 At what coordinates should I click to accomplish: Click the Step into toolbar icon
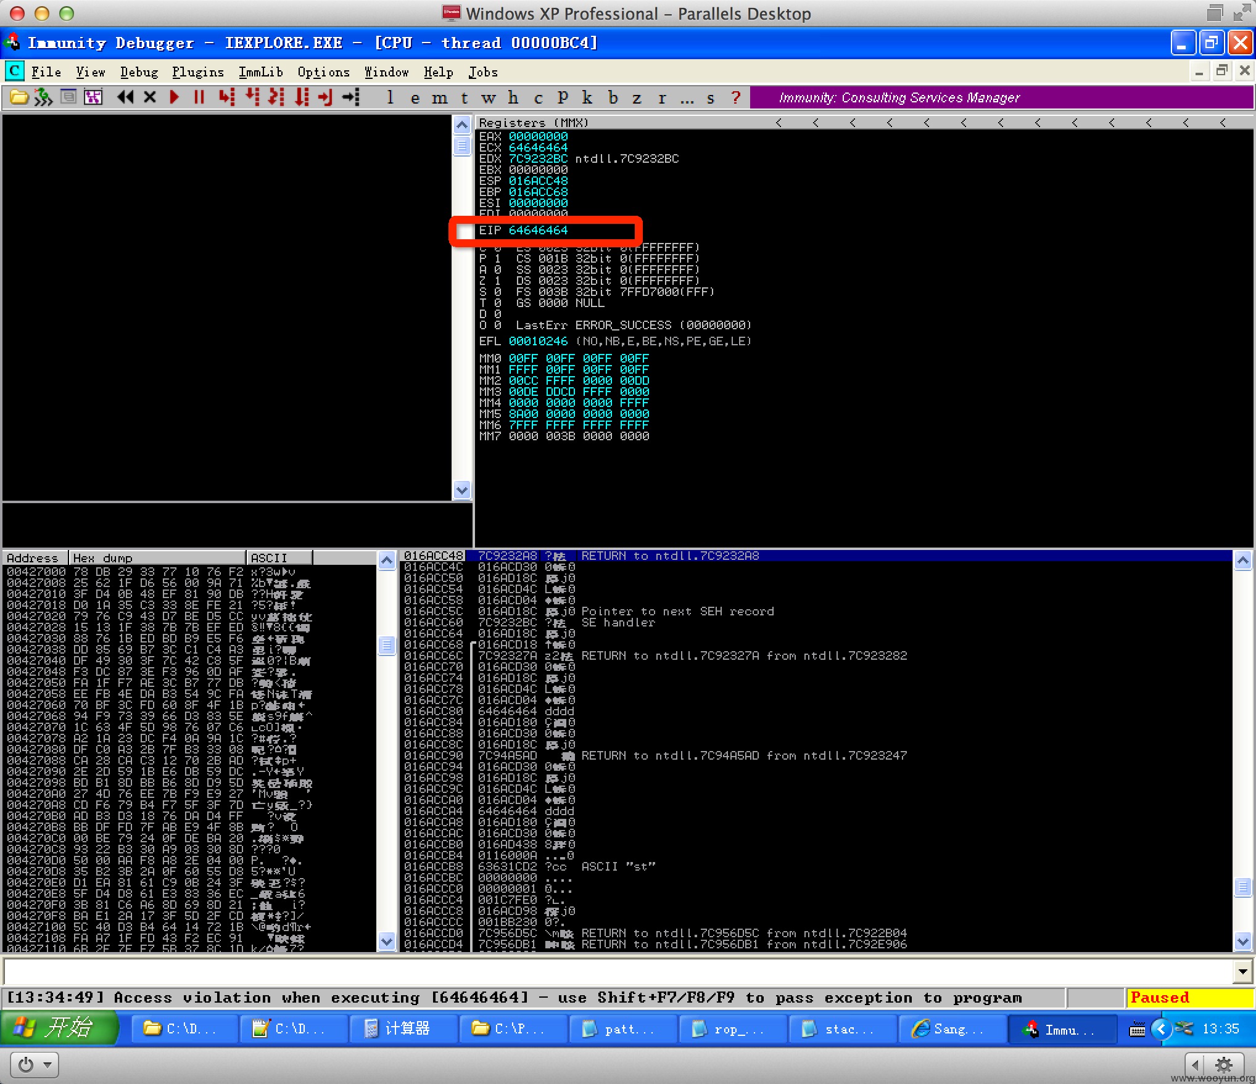pyautogui.click(x=227, y=97)
